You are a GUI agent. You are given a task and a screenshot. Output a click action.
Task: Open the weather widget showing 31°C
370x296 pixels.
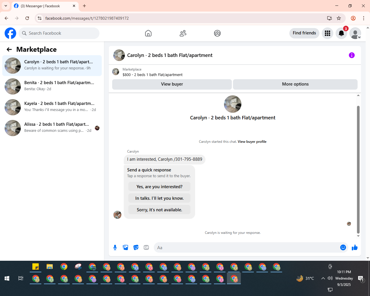click(x=305, y=278)
